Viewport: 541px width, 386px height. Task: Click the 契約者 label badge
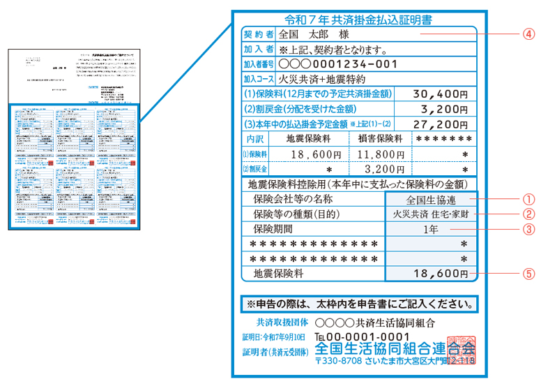[x=258, y=34]
